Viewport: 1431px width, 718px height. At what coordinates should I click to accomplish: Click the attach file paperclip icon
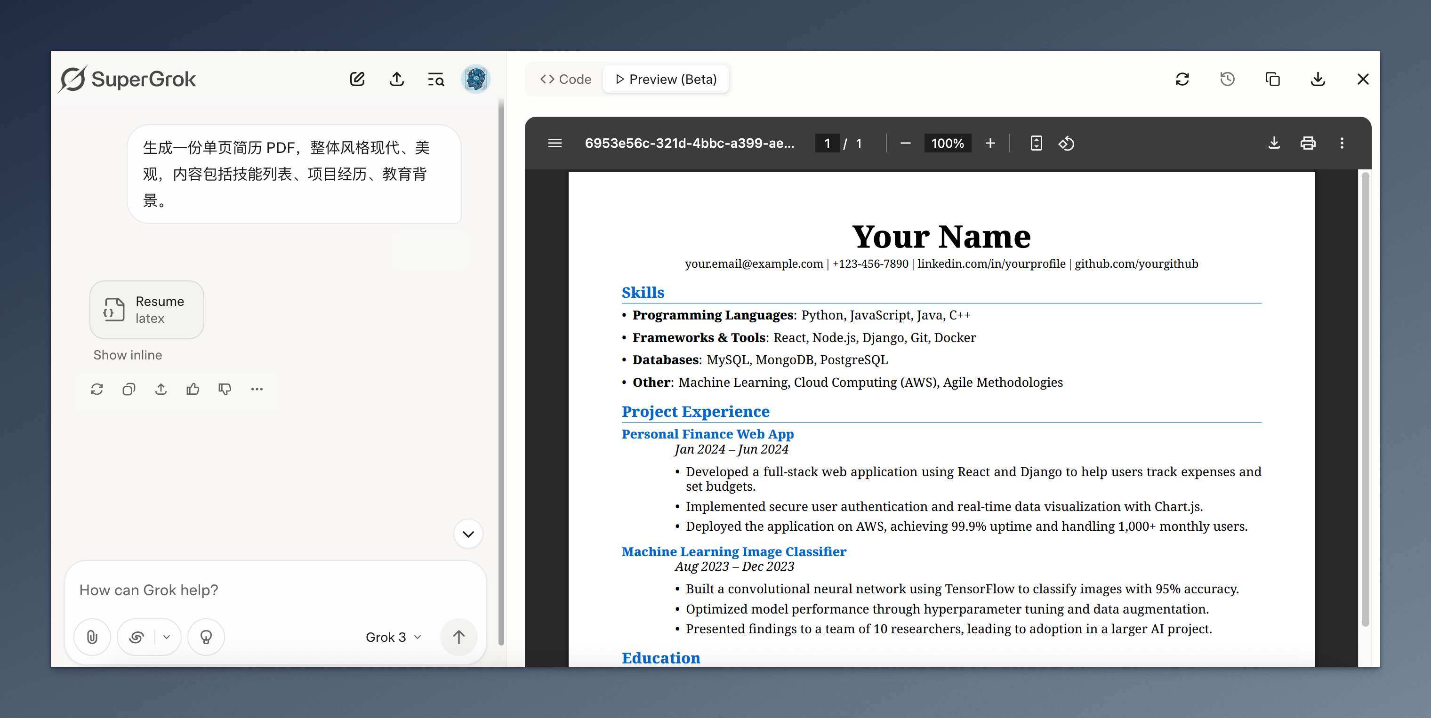[x=92, y=637]
